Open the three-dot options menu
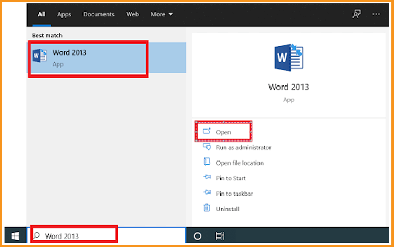 point(376,14)
